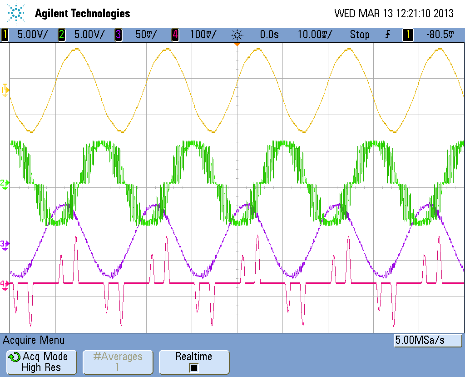Click the channel 4 ground level marker
Viewport: 465px width, 377px height.
5,285
